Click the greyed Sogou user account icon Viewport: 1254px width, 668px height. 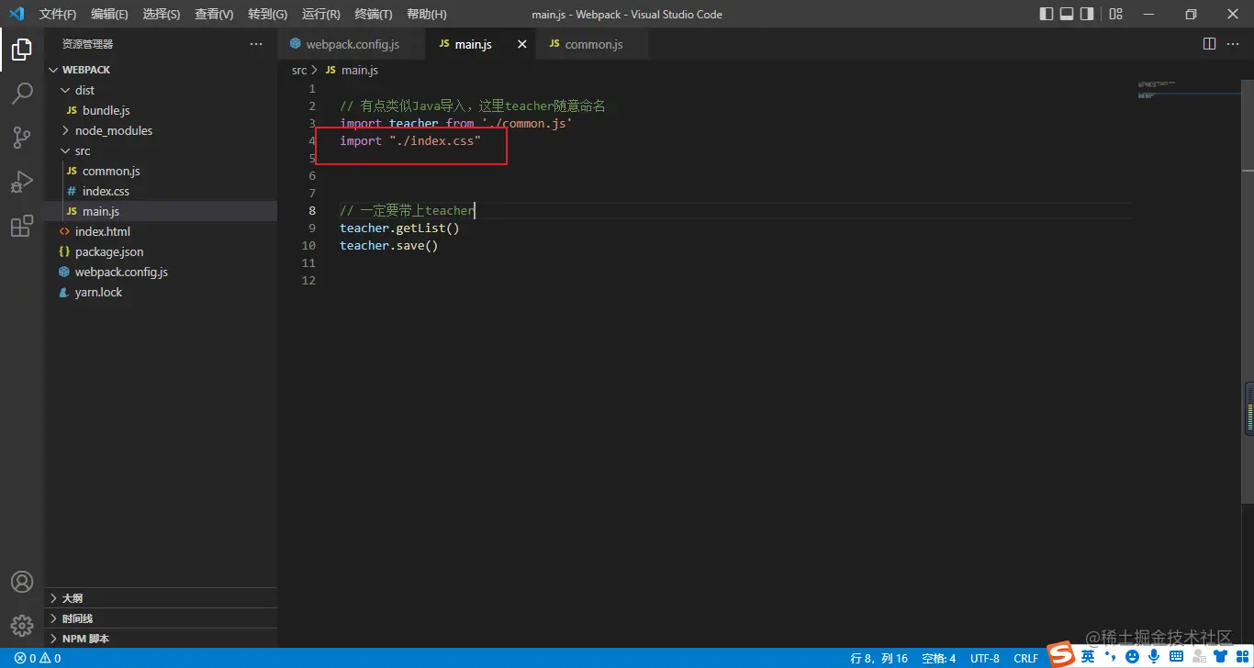tap(1198, 657)
